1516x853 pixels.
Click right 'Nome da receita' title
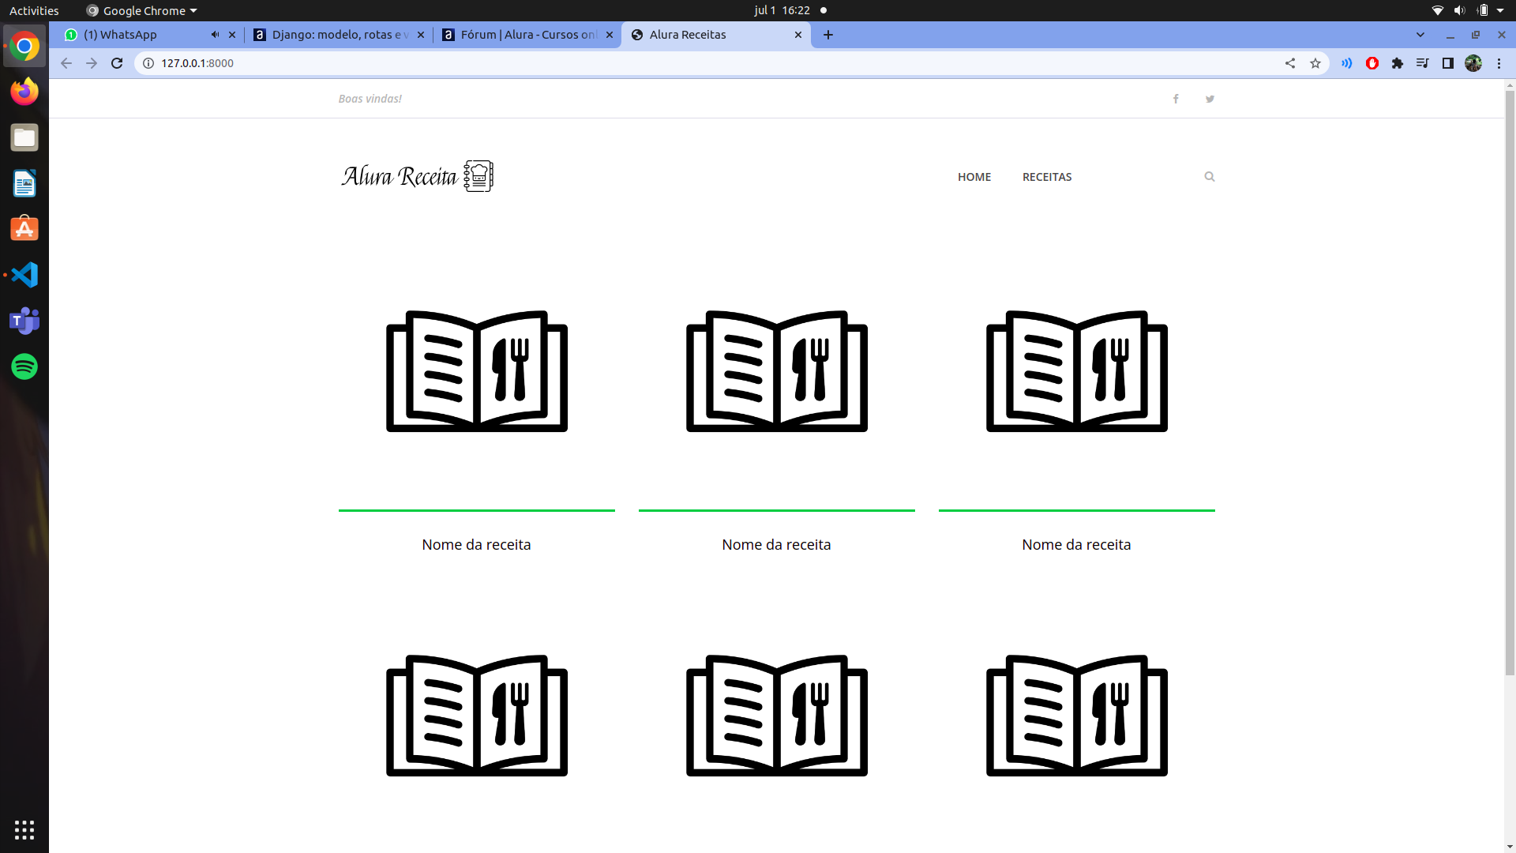point(1076,544)
